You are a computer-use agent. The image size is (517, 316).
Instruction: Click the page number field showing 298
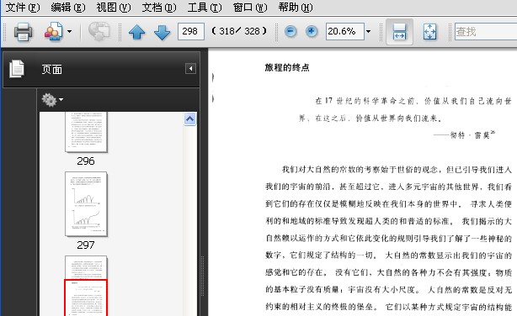pos(190,32)
